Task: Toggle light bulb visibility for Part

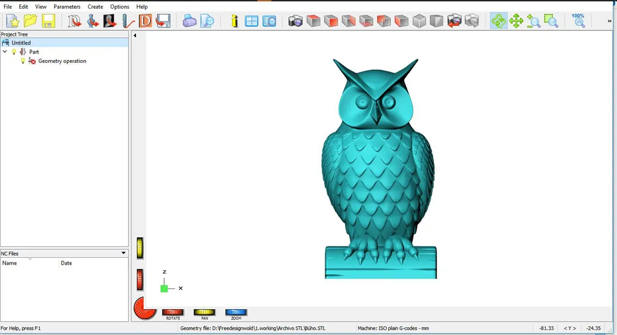Action: coord(14,51)
